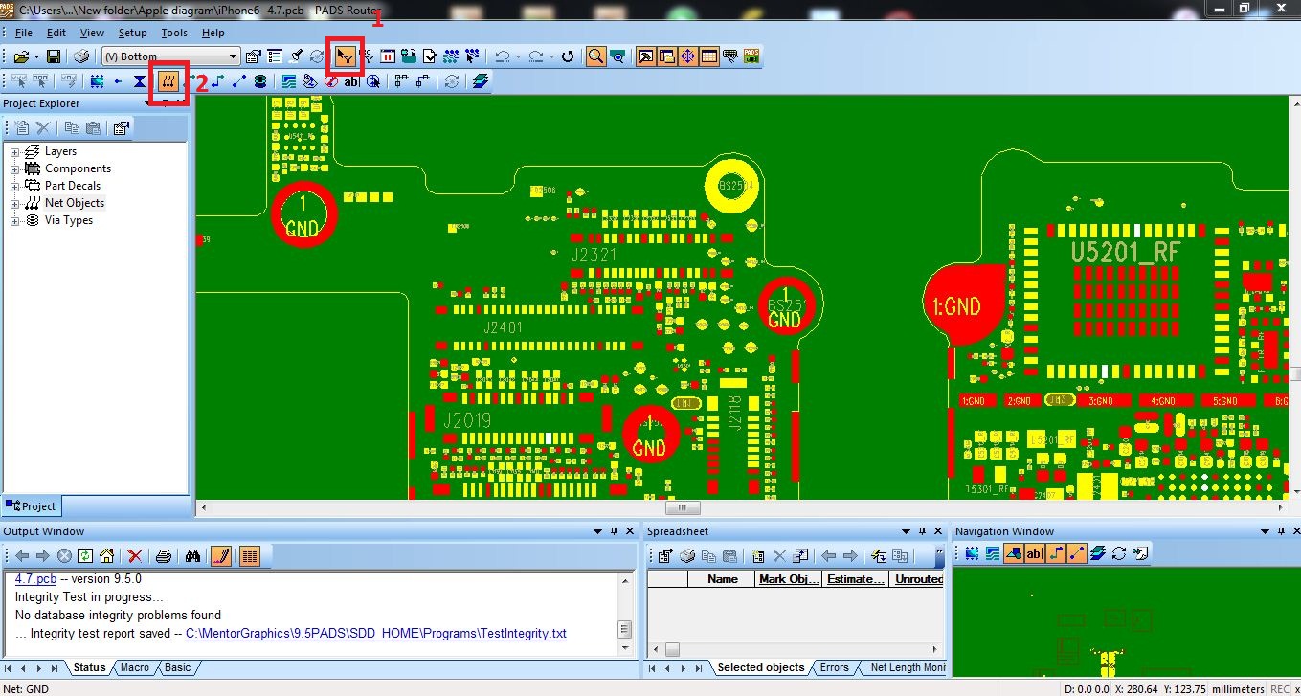Click the hourglass-shaped icon in routing toolbar
The height and width of the screenshot is (696, 1301).
coord(140,81)
